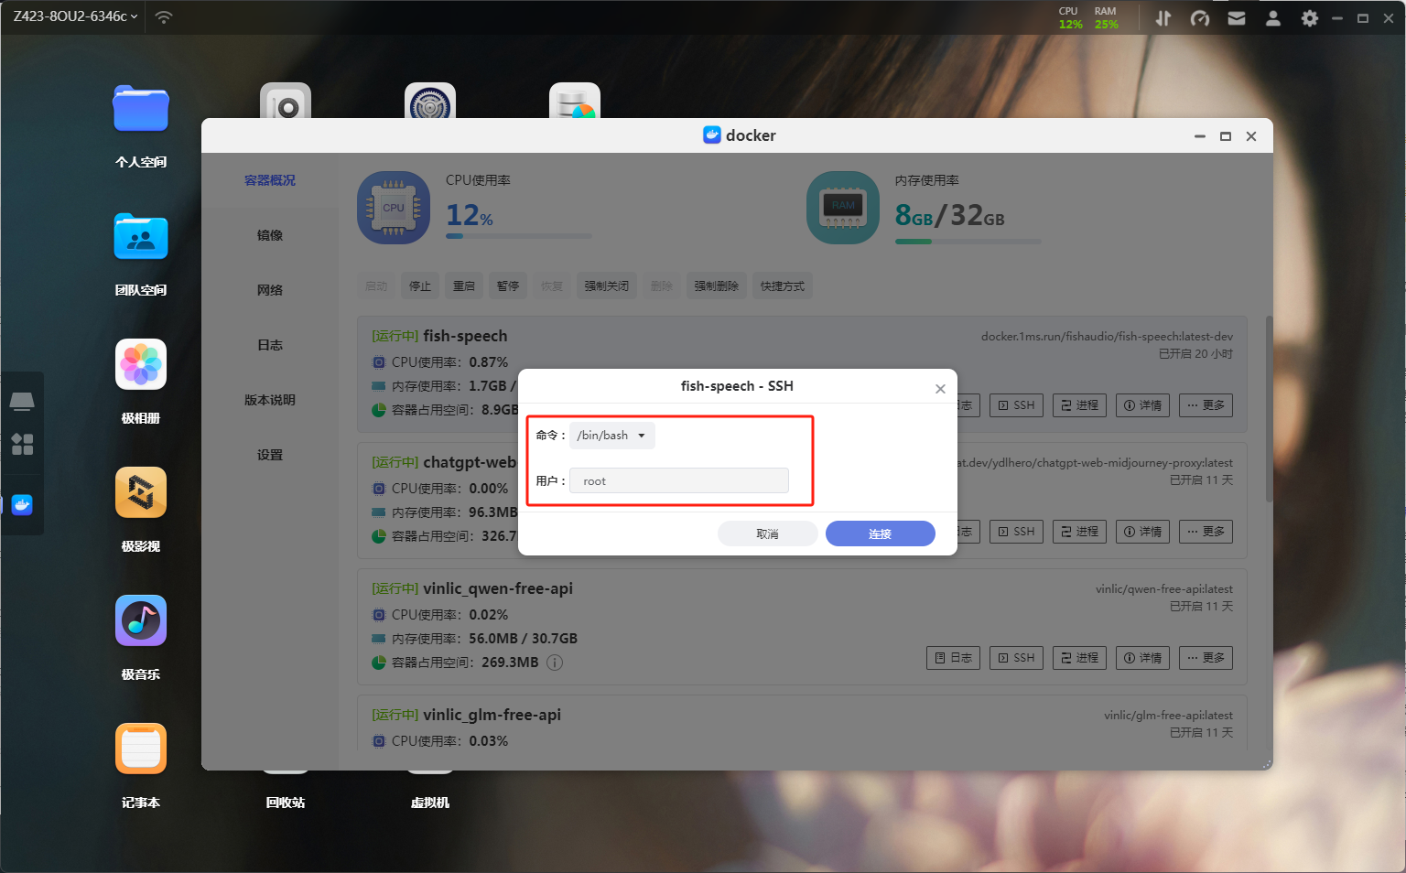Click the app grid icon in left dock
1406x873 pixels.
tap(22, 445)
